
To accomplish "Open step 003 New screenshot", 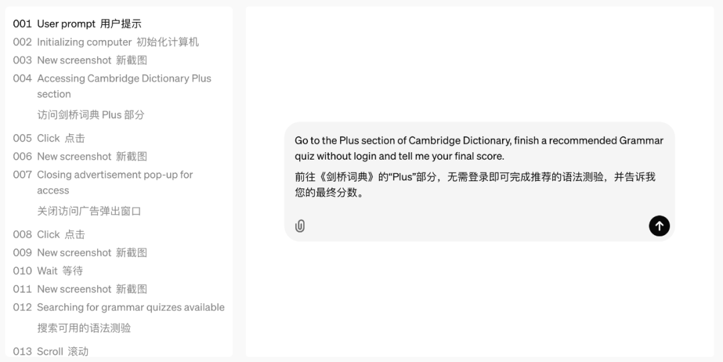I will point(80,60).
